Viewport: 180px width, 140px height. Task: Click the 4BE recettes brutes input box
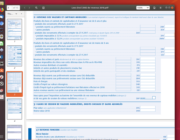pos(171,136)
